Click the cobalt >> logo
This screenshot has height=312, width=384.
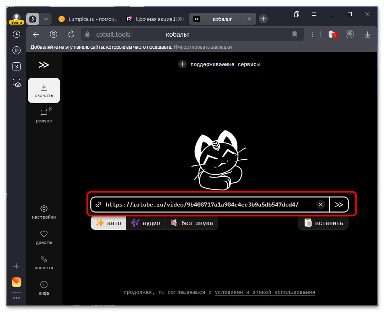point(44,65)
